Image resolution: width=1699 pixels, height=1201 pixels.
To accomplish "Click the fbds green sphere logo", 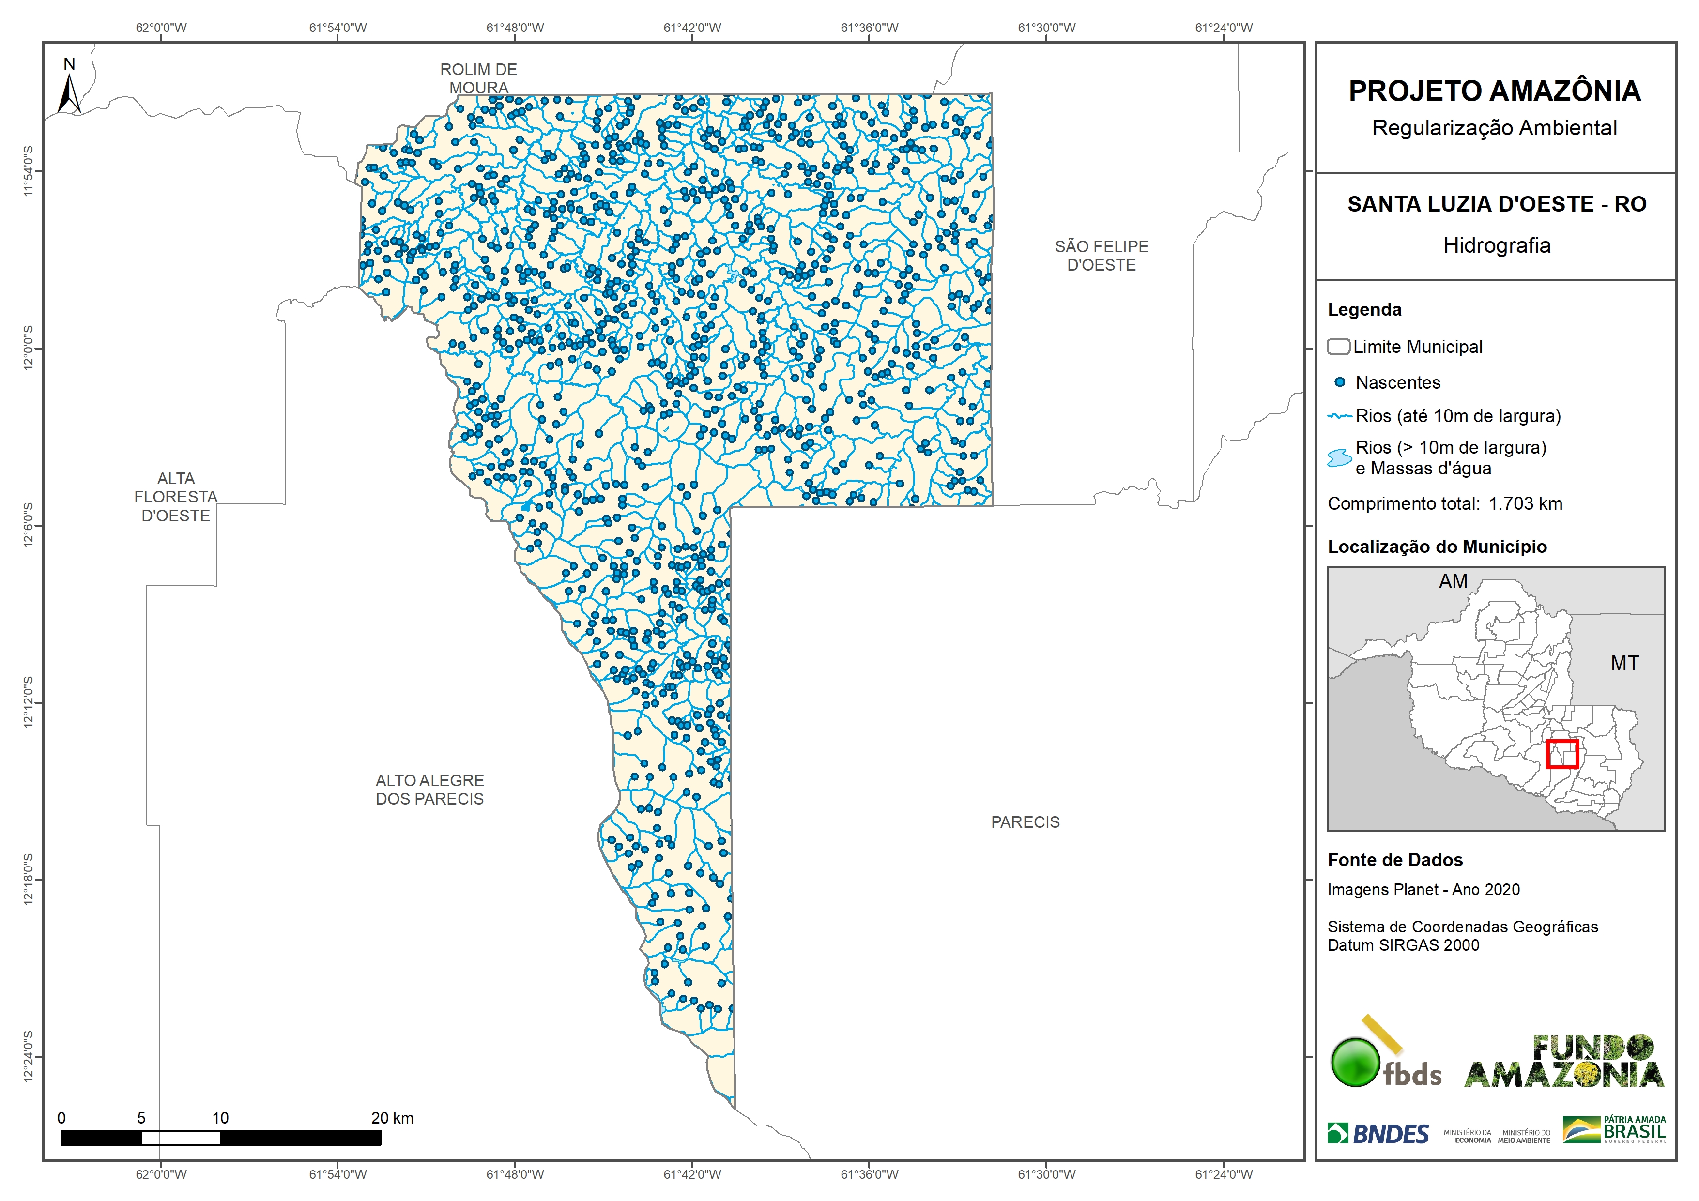I will (x=1355, y=1062).
